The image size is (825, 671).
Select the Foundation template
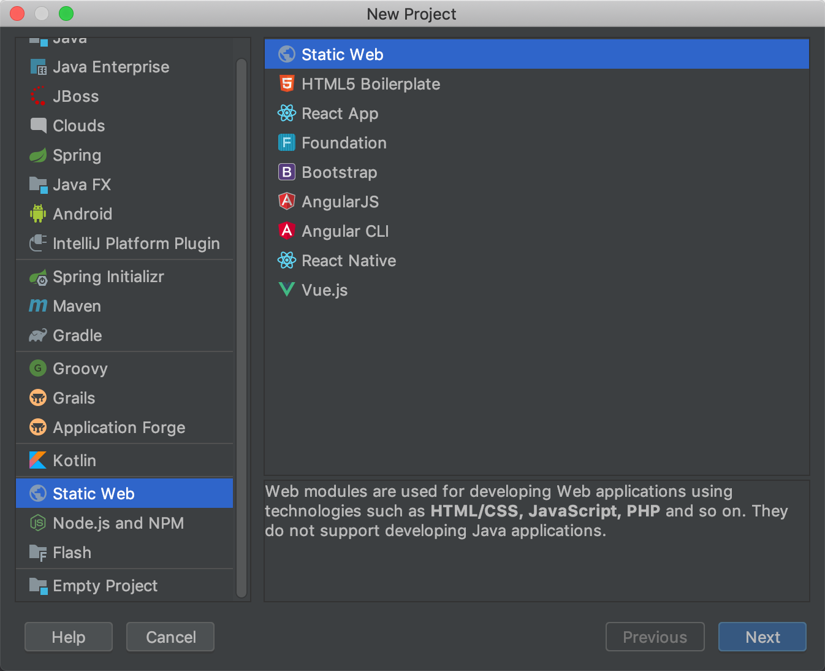tap(537, 143)
